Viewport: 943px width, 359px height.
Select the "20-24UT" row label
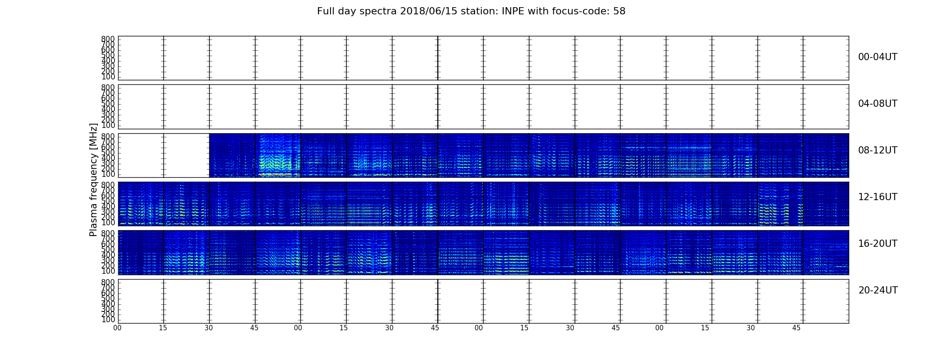878,290
